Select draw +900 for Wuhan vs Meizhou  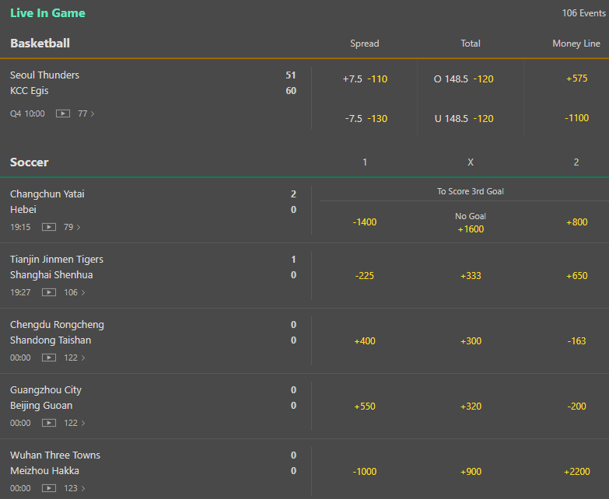coord(471,472)
